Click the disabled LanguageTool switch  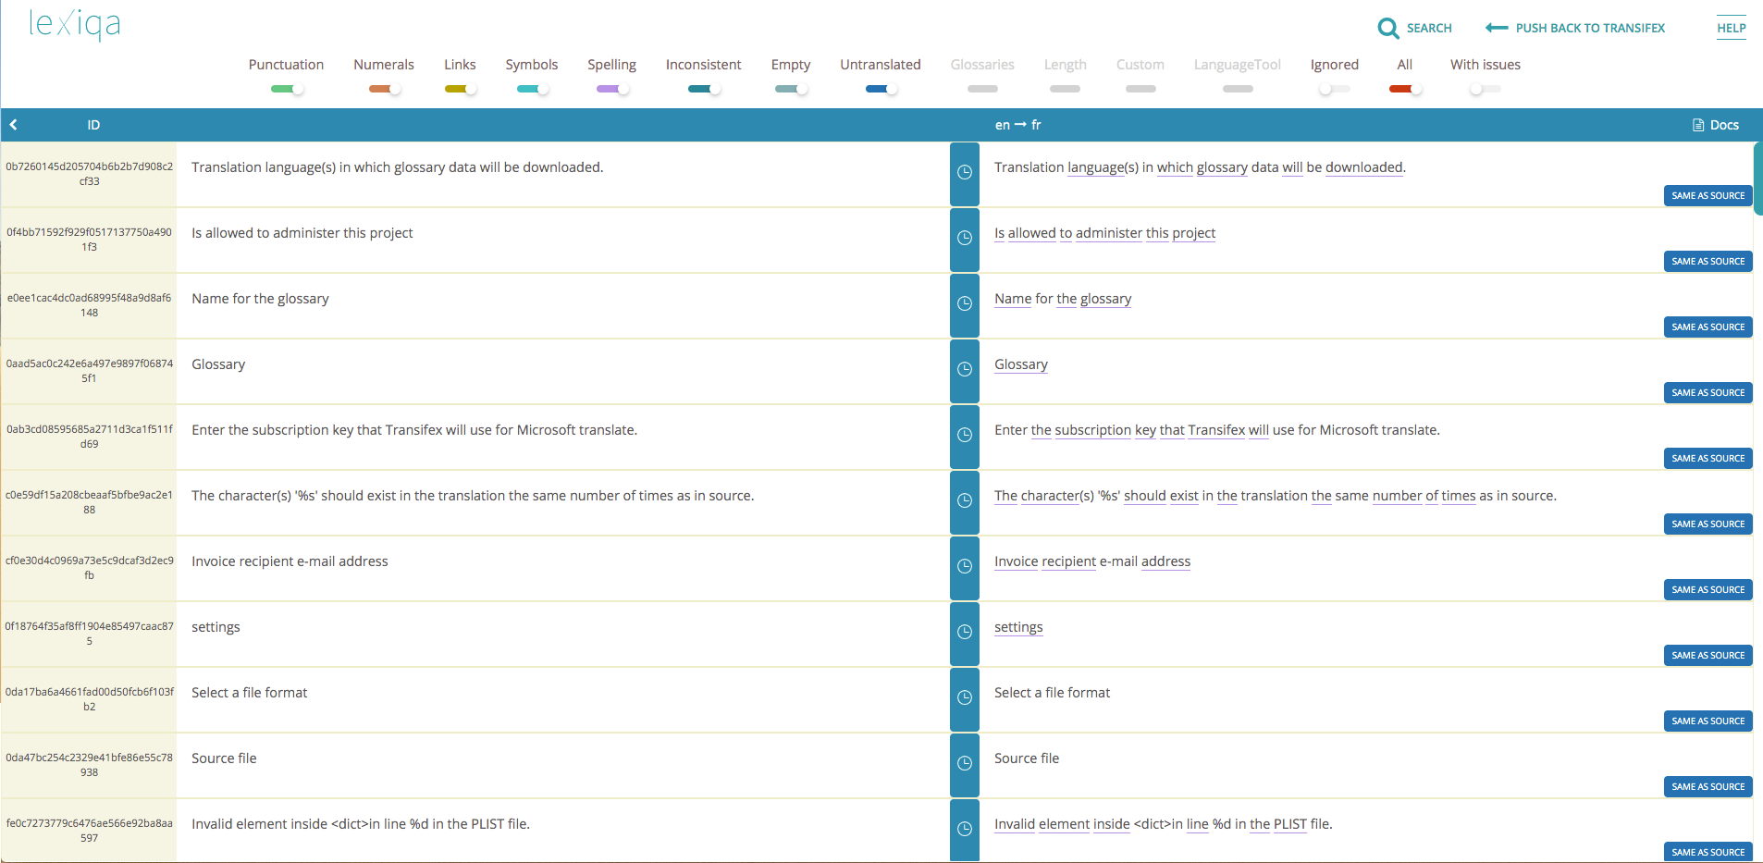coord(1238,89)
